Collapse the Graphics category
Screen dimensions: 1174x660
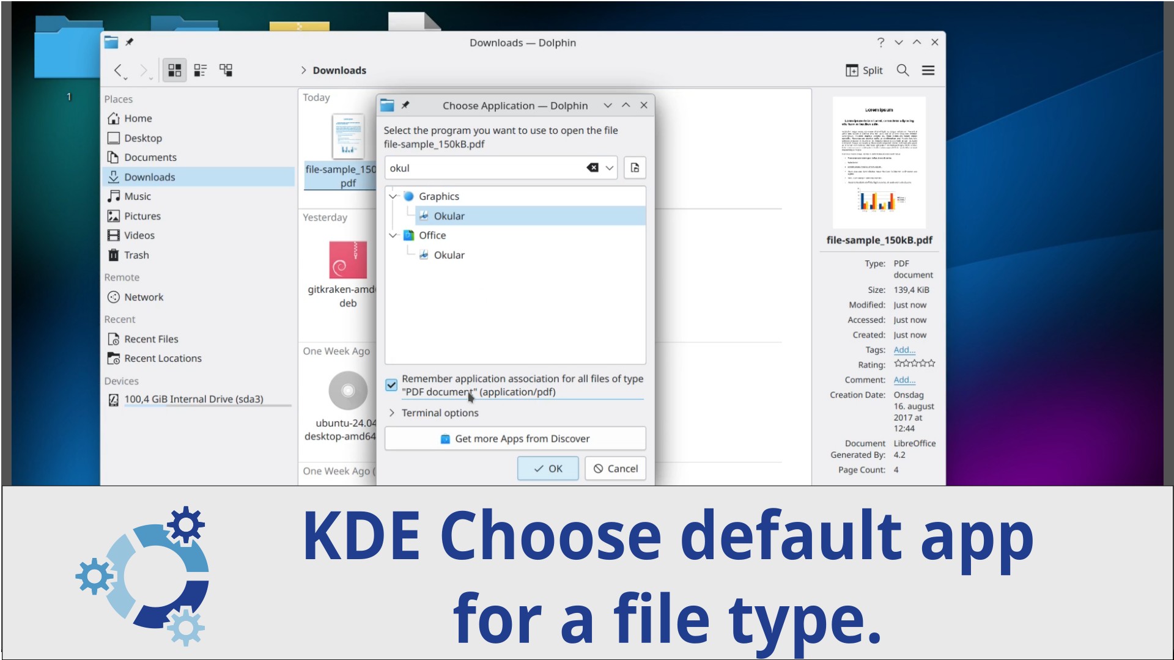(393, 196)
